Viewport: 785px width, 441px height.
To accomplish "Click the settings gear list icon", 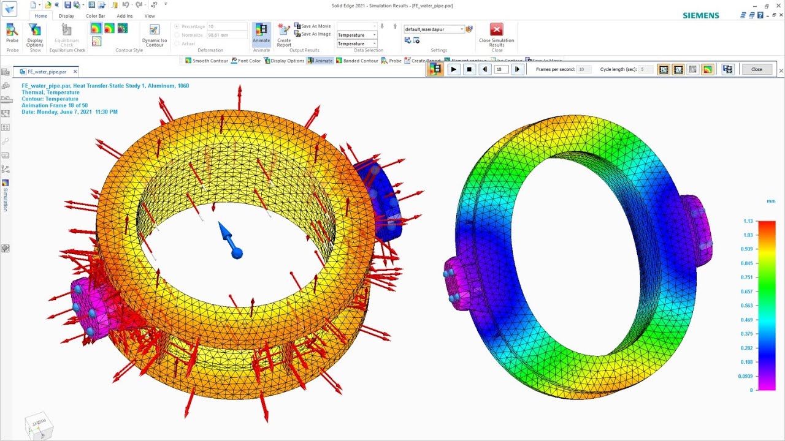I will (x=416, y=40).
